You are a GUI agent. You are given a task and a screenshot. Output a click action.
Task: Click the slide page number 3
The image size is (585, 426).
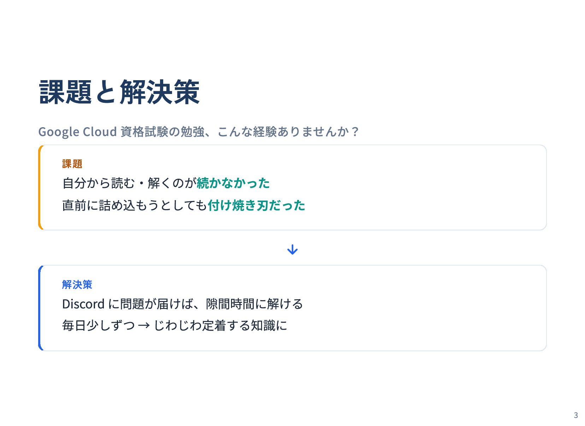[x=576, y=415]
